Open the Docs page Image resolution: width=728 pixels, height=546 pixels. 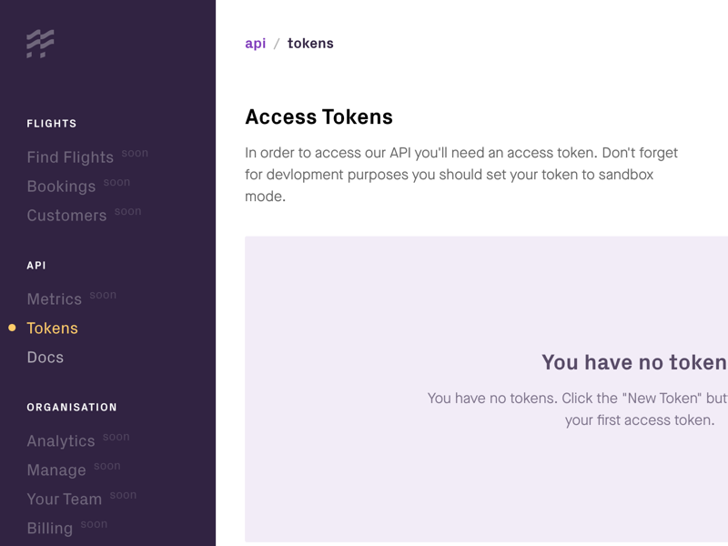pyautogui.click(x=45, y=358)
